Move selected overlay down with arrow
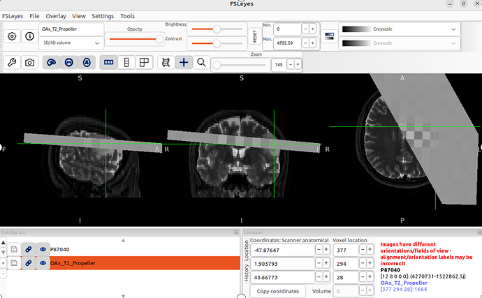This screenshot has width=482, height=298. pyautogui.click(x=3, y=253)
